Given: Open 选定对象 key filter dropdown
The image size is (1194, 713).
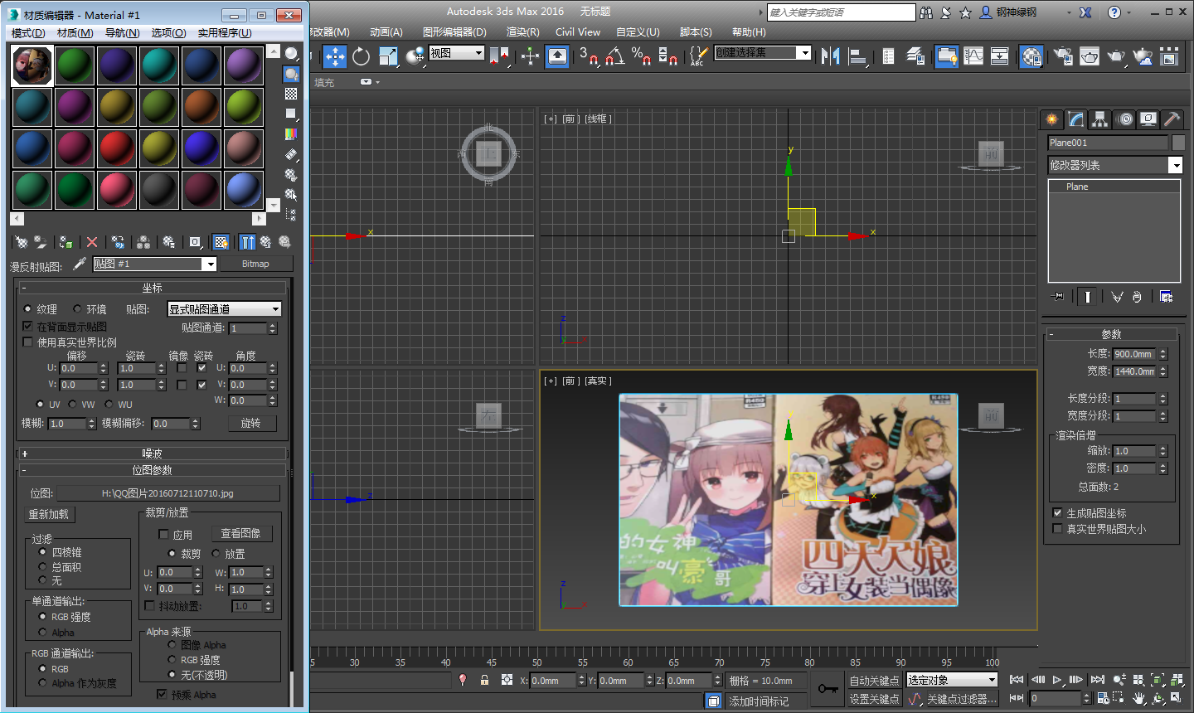Looking at the screenshot, I should [x=952, y=680].
